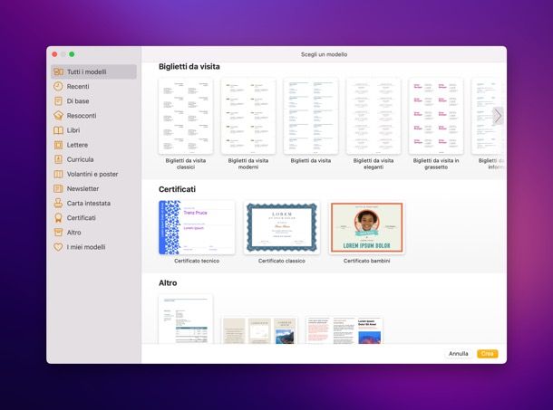
Task: Close the template chooser with red button
Action: [54, 54]
